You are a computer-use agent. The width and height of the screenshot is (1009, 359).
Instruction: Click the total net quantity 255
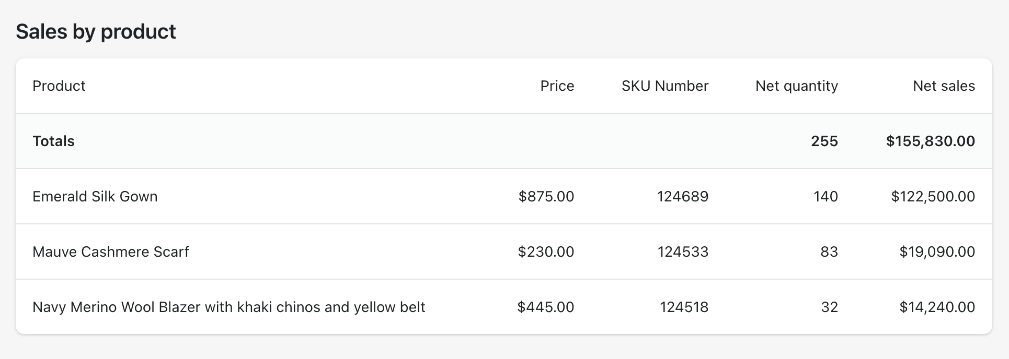[824, 141]
